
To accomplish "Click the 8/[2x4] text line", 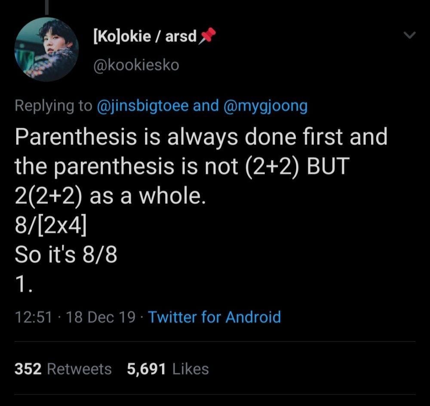I will pyautogui.click(x=49, y=225).
